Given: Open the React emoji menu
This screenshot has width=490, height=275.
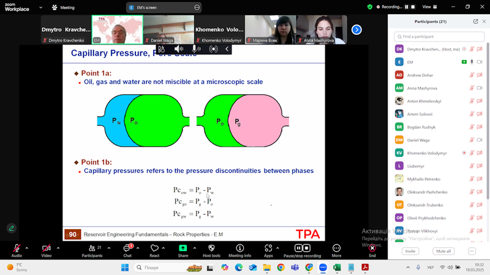Looking at the screenshot, I should [x=154, y=251].
